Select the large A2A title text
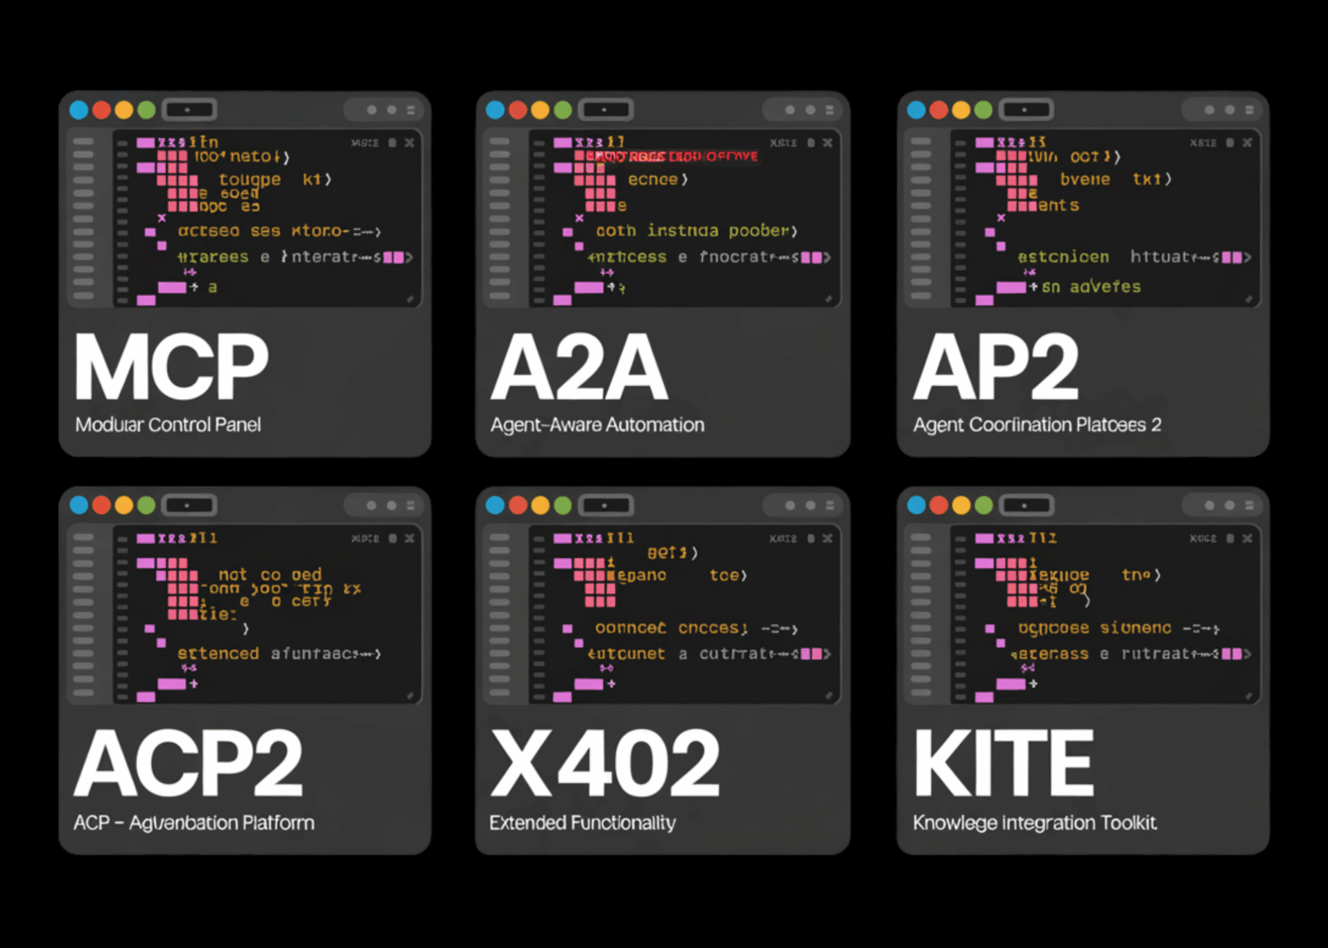The image size is (1328, 948). tap(579, 367)
